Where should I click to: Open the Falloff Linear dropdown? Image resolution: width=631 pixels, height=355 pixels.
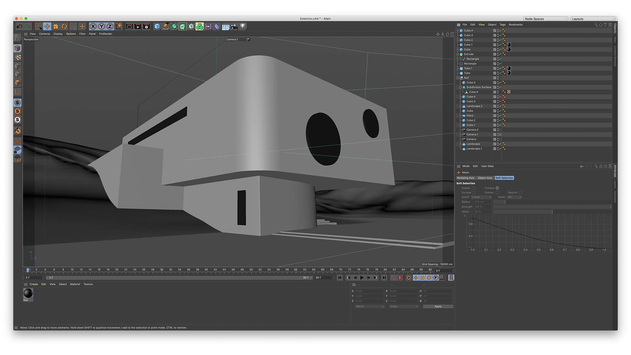click(481, 197)
